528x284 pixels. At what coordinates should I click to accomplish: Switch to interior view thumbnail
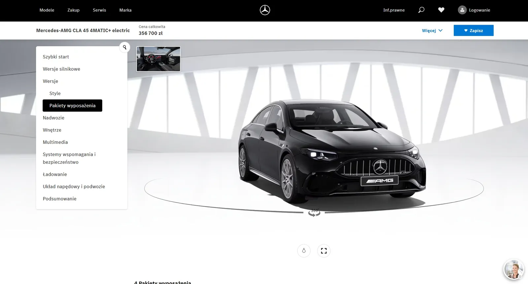click(x=158, y=59)
